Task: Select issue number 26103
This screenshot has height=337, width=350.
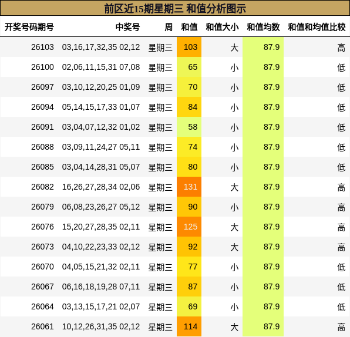Action: click(x=42, y=47)
